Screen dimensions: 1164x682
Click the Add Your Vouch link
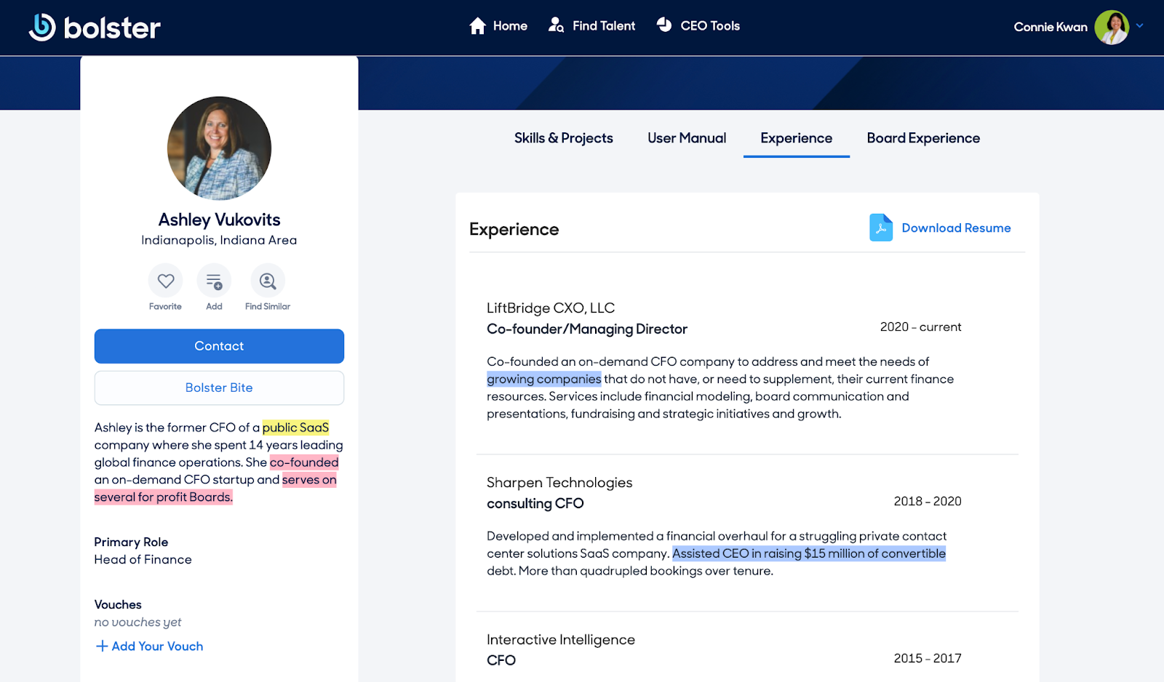tap(157, 646)
